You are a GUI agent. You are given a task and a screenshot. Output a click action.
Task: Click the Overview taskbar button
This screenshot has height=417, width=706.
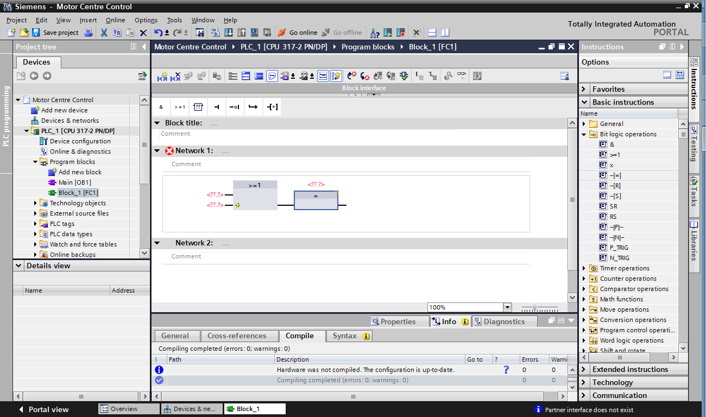[x=129, y=409]
